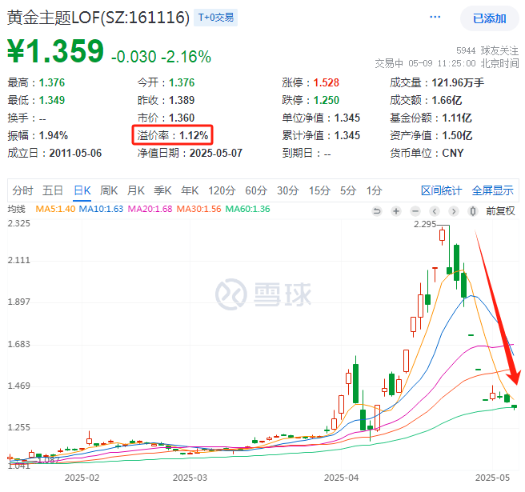Image resolution: width=525 pixels, height=492 pixels.
Task: Pan chart left with the left chevron
Action: (x=435, y=211)
